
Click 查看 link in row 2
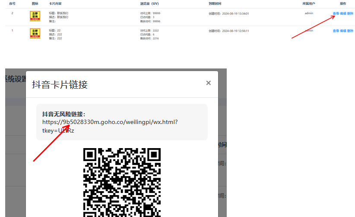(336, 13)
